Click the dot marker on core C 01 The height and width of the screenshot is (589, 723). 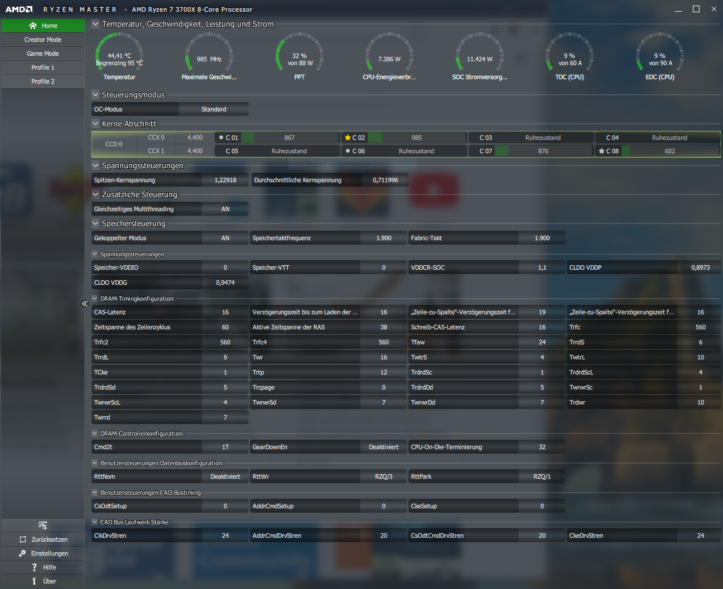(x=221, y=138)
